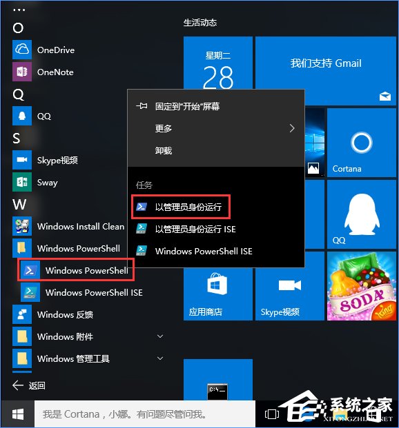This screenshot has width=399, height=428.
Task: Open the Cortana live tile
Action: click(x=362, y=143)
